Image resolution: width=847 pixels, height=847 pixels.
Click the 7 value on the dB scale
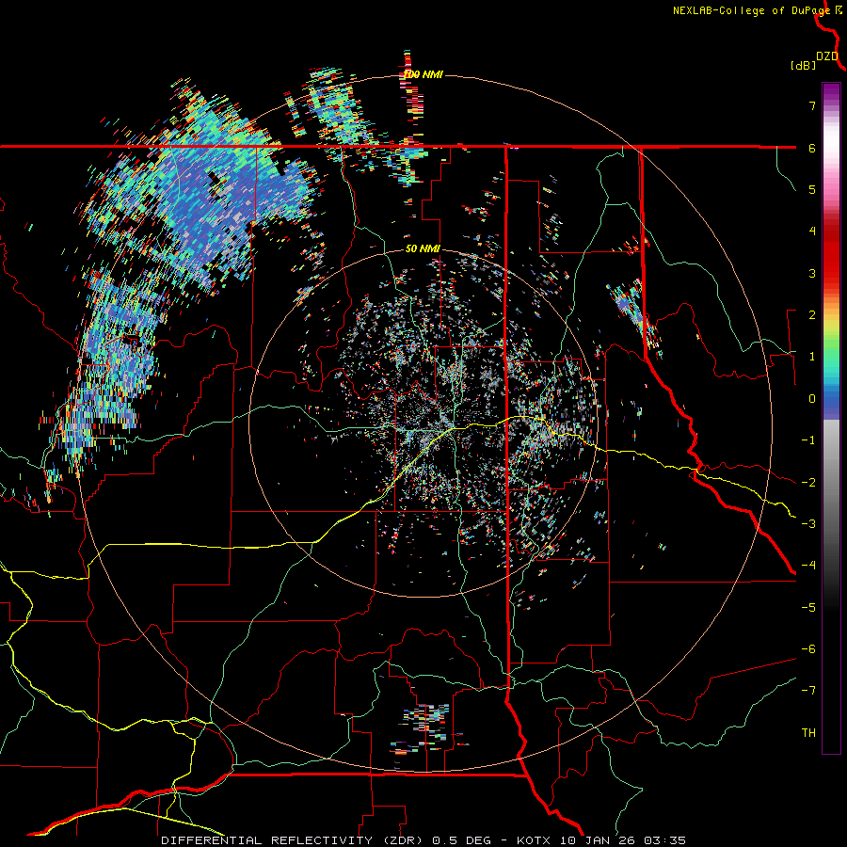click(x=812, y=105)
